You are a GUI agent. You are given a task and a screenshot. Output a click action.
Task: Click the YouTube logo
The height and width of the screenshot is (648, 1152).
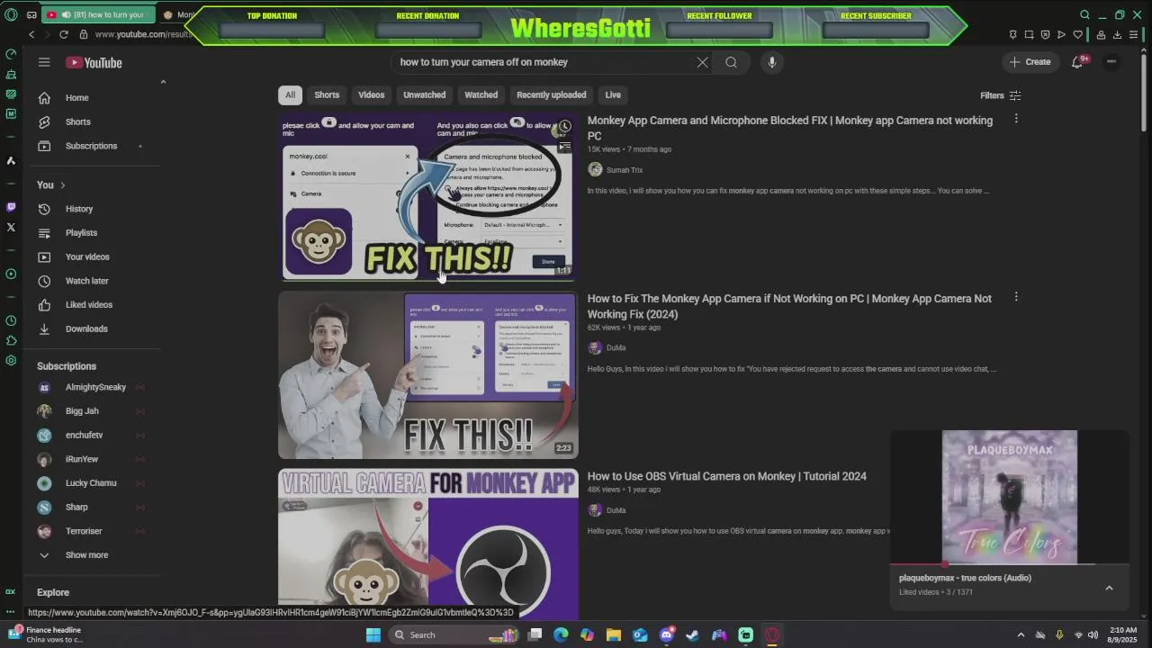94,62
